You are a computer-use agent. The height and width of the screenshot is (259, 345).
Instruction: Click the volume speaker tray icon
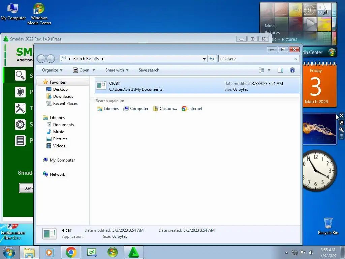point(311,253)
